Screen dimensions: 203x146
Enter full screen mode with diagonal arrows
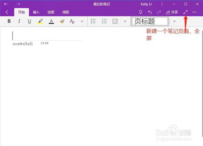pyautogui.click(x=186, y=12)
